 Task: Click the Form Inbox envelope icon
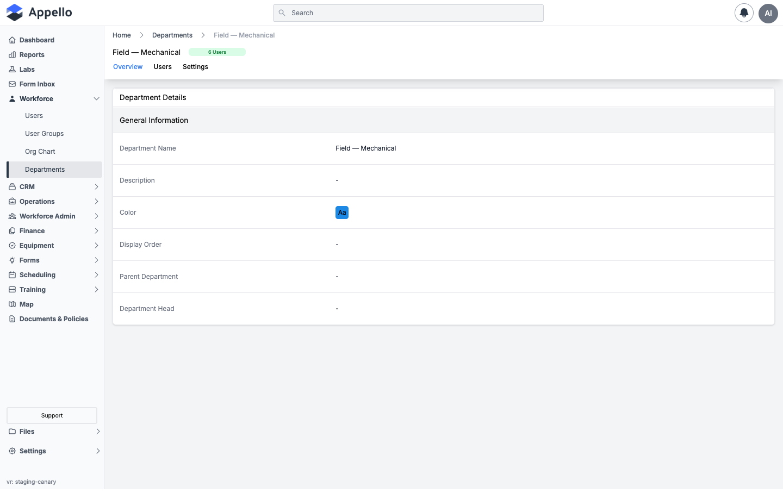point(12,84)
